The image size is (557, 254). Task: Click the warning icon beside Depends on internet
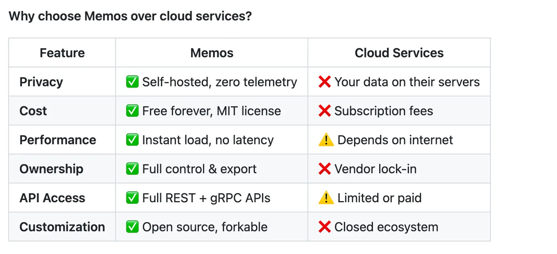pyautogui.click(x=326, y=140)
